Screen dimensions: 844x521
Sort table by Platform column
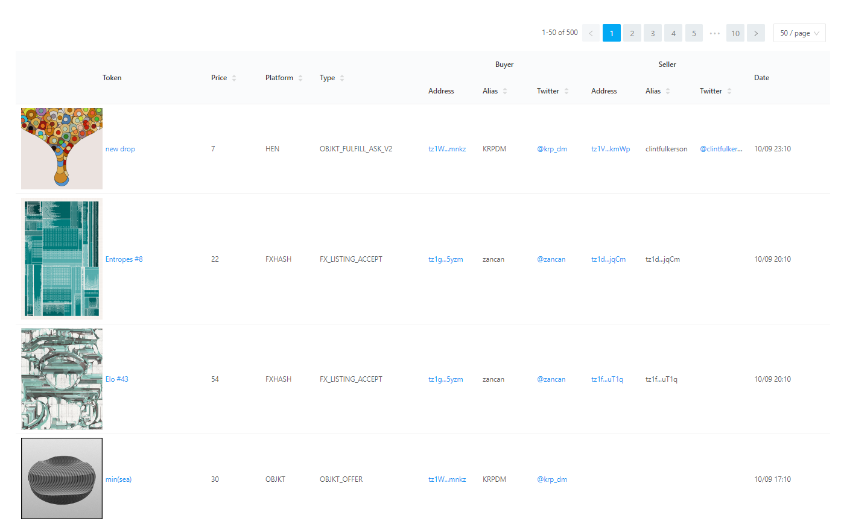pyautogui.click(x=284, y=78)
